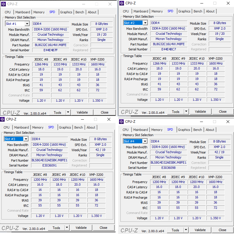Click Validate button in Slot #1 window
The height and width of the screenshot is (234, 234).
tap(82, 112)
